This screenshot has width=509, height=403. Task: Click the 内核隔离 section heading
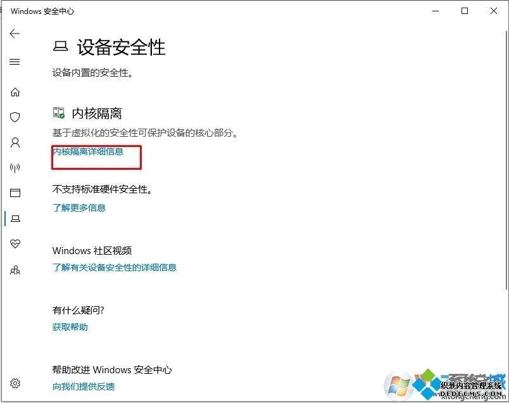[x=97, y=113]
